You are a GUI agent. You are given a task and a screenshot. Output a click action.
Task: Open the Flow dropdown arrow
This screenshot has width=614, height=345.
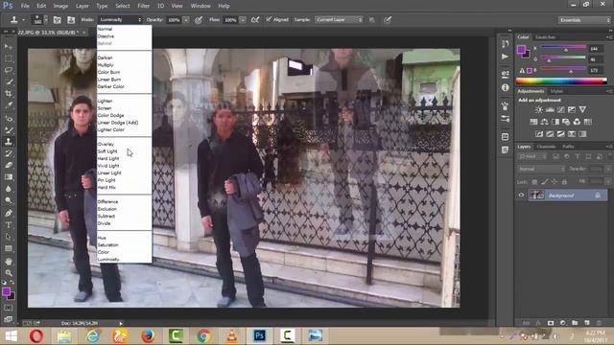pos(243,19)
